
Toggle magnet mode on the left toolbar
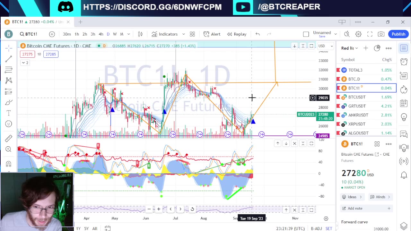pos(9,164)
